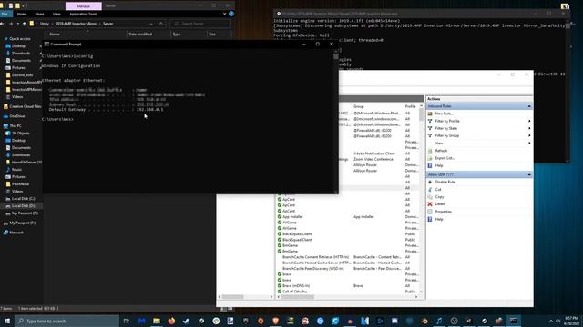Select Local Disk (D:) in navigation pane

pos(23,206)
